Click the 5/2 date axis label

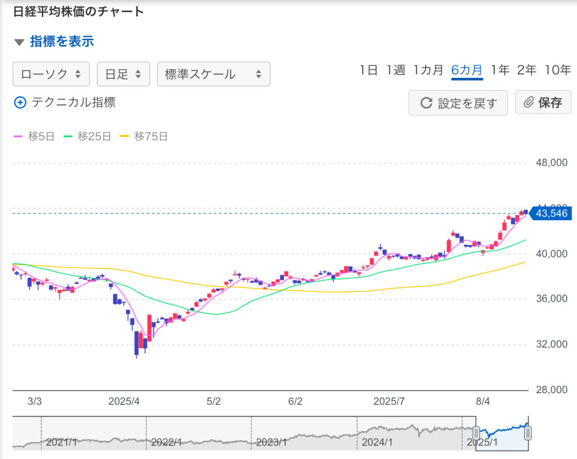pyautogui.click(x=214, y=401)
